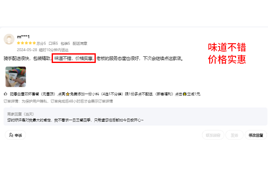268x170 pixels.
Task: Click the reviewer's avatar icon
Action: (9, 39)
